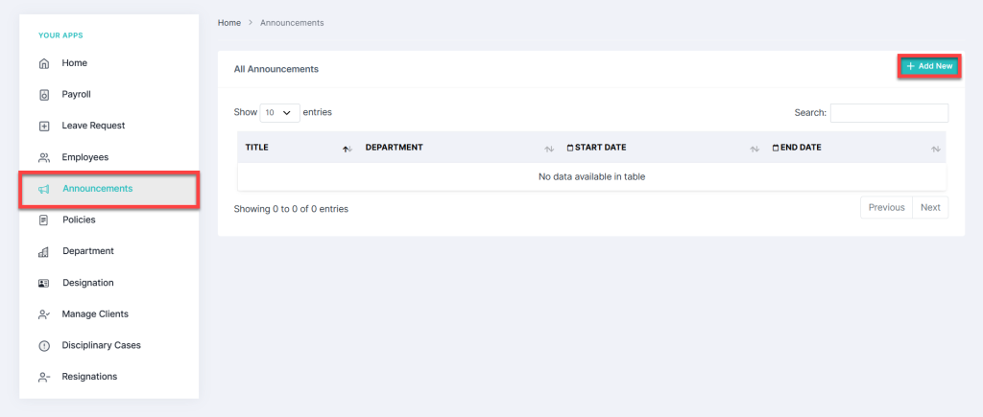Click the Designation ID card icon
983x417 pixels.
point(44,283)
